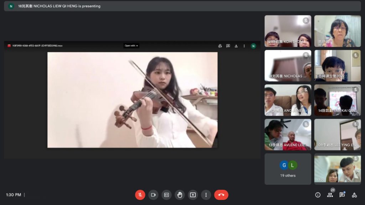
Task: Leave the call with the red hang-up button
Action: [x=221, y=195]
